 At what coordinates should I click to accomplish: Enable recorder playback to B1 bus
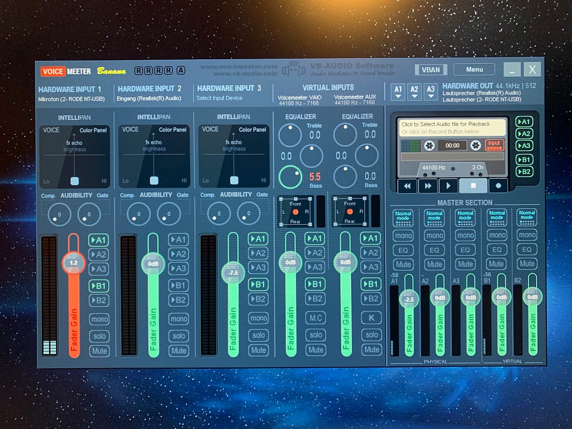click(524, 159)
